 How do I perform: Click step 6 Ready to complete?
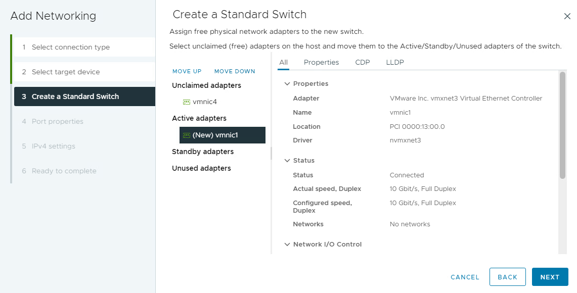(84, 171)
